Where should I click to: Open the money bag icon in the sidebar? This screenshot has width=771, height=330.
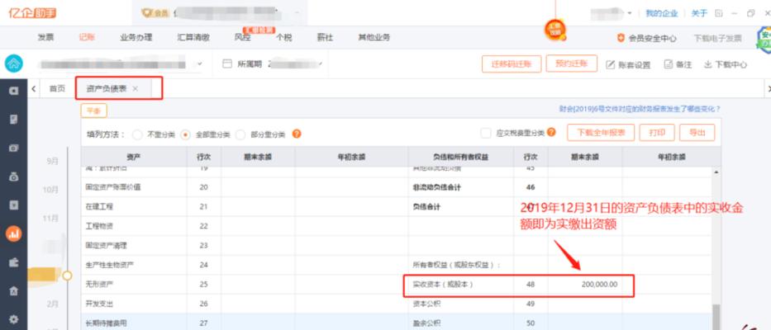point(14,177)
